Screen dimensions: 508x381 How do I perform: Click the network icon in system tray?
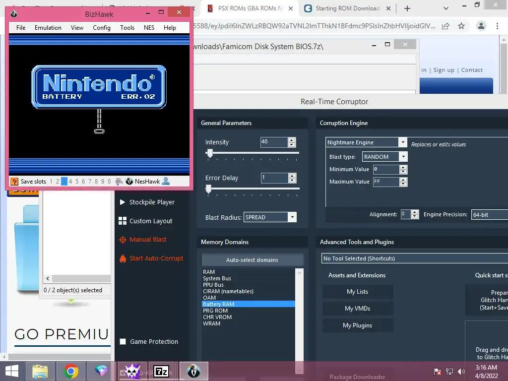[449, 371]
